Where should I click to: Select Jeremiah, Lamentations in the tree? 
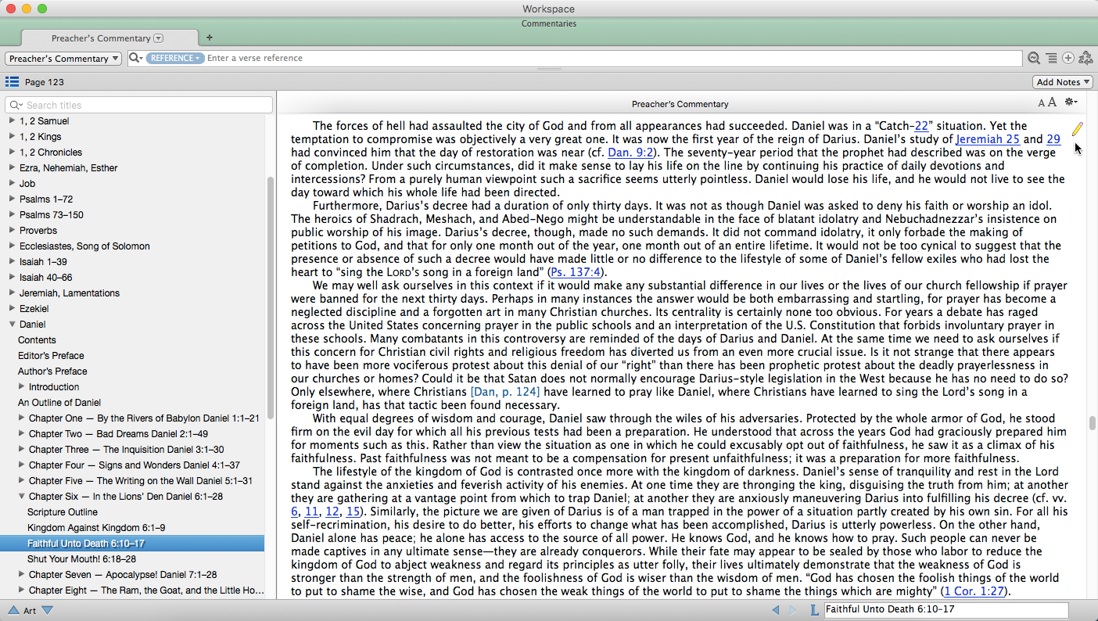[70, 293]
